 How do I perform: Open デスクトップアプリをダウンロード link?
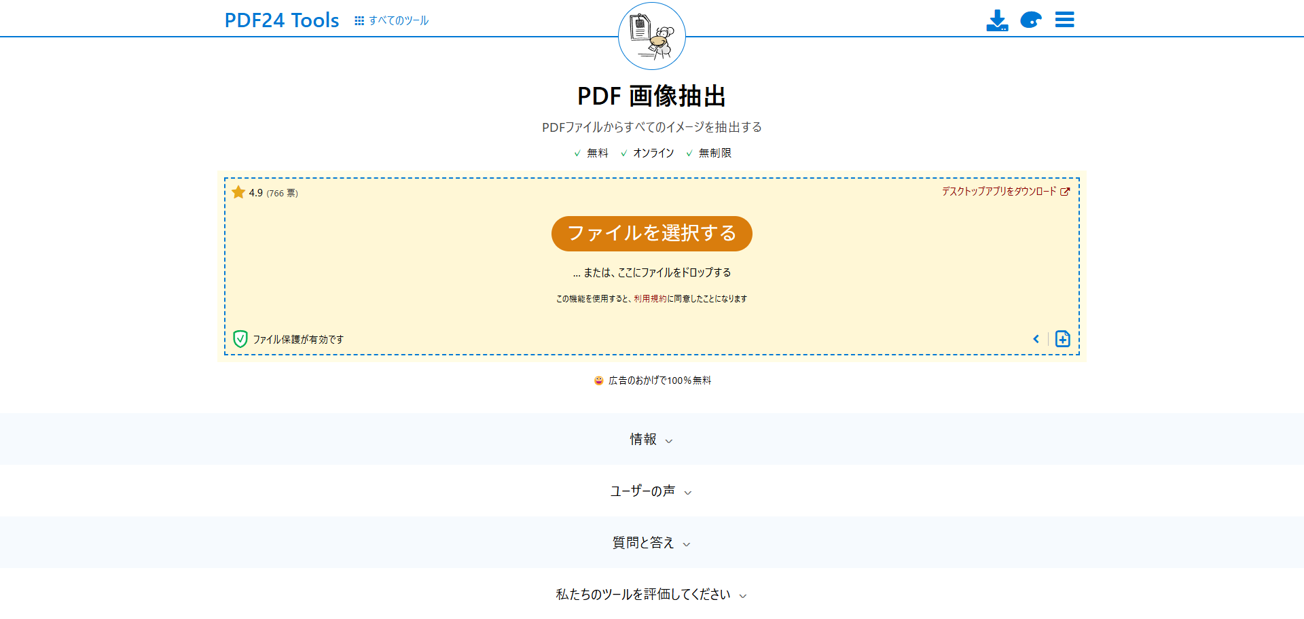(999, 192)
